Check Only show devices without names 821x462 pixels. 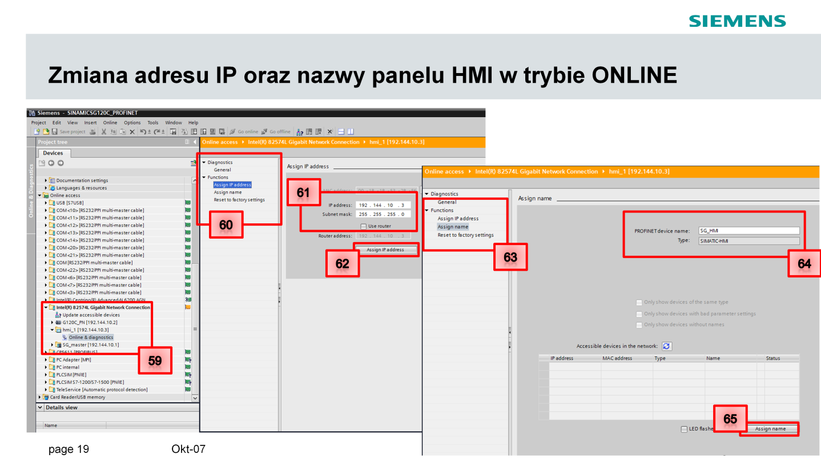(x=639, y=325)
